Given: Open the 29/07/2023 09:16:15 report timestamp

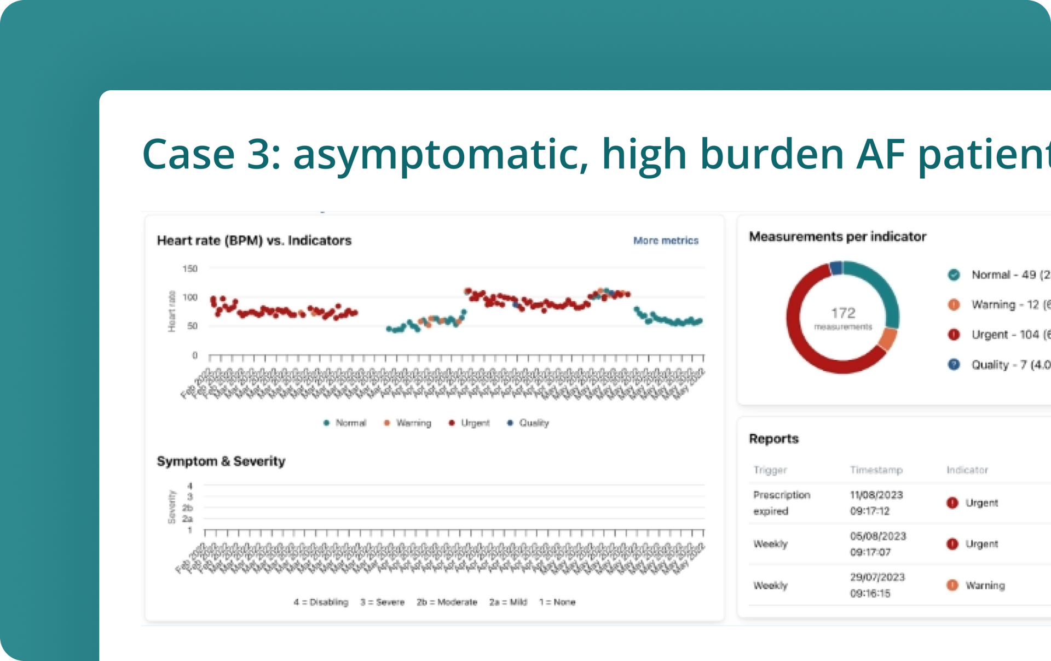Looking at the screenshot, I should [x=877, y=585].
